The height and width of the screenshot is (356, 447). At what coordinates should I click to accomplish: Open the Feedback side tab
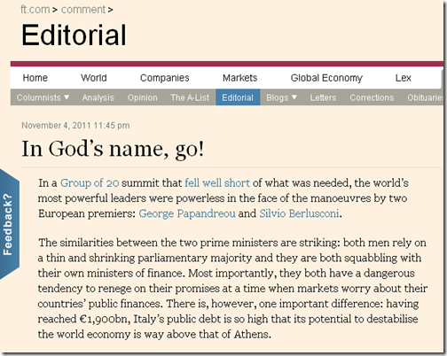click(x=9, y=224)
